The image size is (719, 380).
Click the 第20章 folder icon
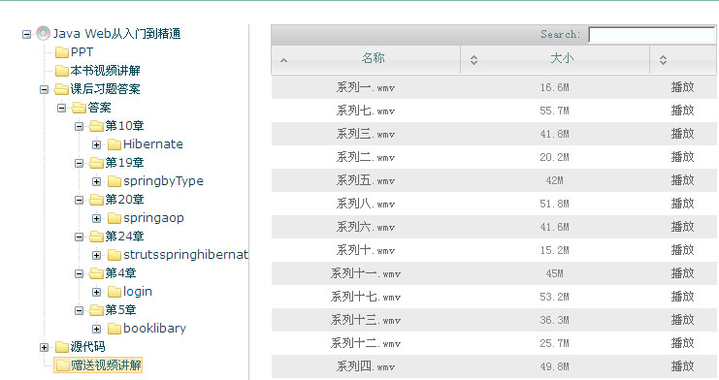[x=96, y=200]
